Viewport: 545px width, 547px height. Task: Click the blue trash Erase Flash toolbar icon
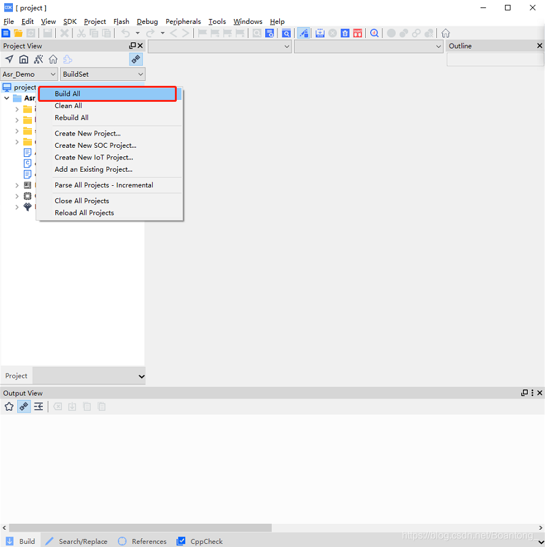tap(345, 33)
